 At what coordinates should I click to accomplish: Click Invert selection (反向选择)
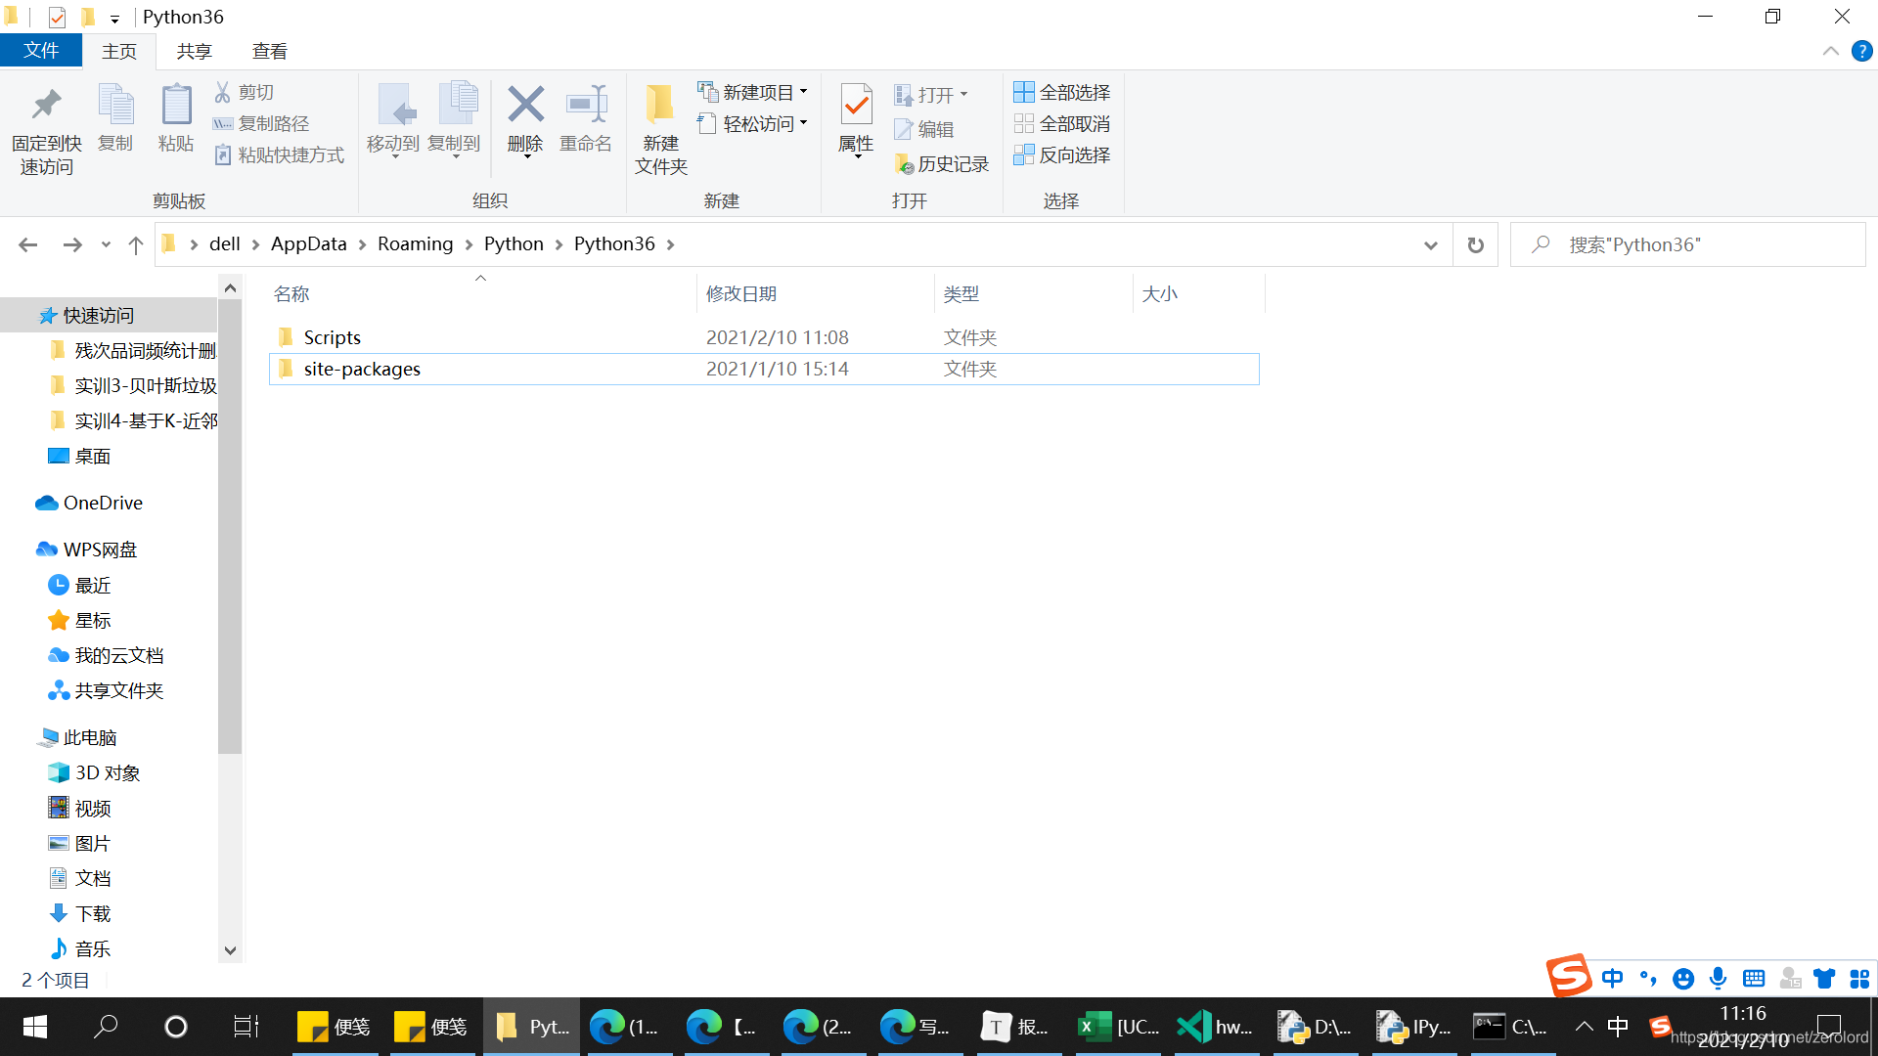(1062, 154)
